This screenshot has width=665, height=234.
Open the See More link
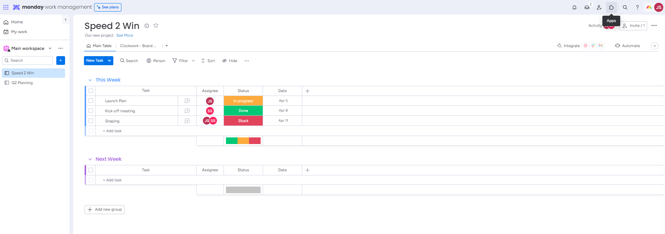click(125, 36)
